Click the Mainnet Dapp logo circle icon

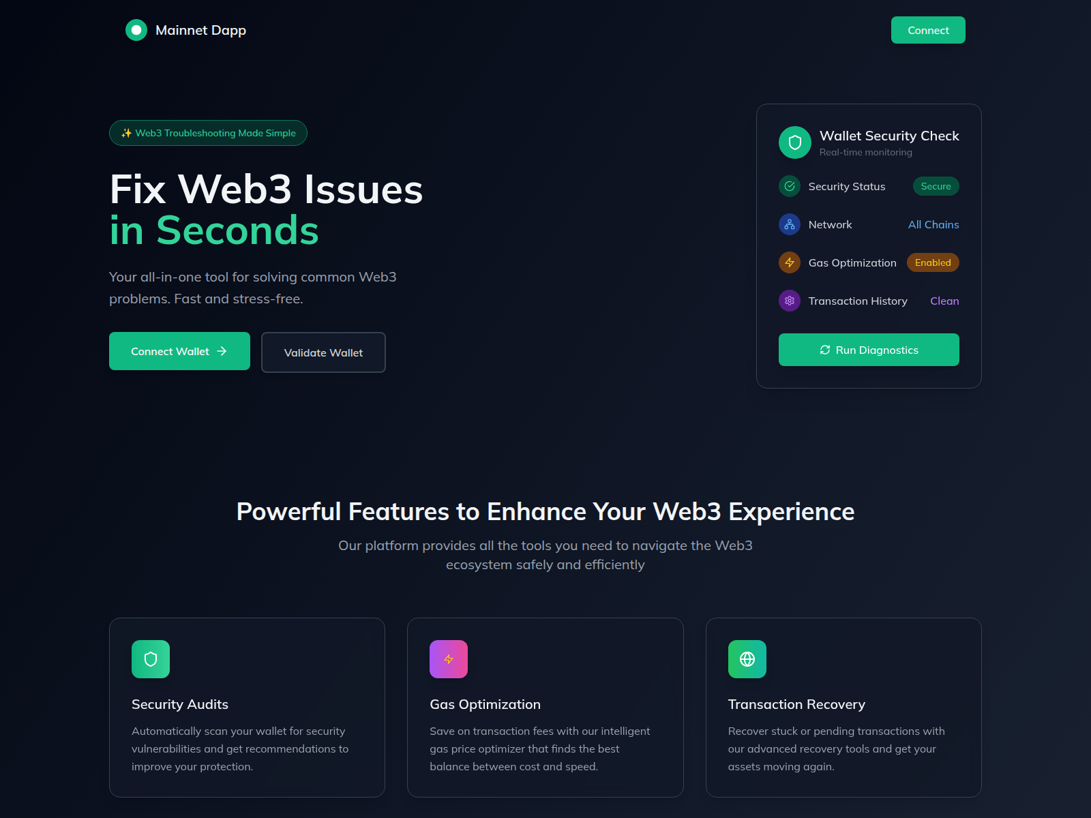(136, 30)
